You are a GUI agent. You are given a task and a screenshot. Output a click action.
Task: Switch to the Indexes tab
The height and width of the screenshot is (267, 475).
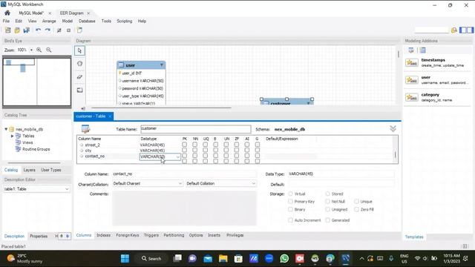(103, 235)
